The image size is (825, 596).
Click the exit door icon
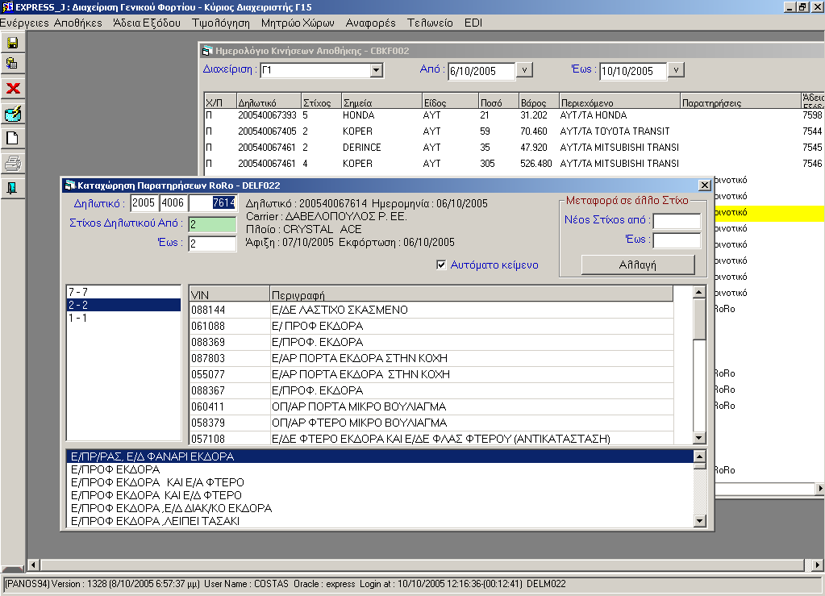click(x=13, y=189)
